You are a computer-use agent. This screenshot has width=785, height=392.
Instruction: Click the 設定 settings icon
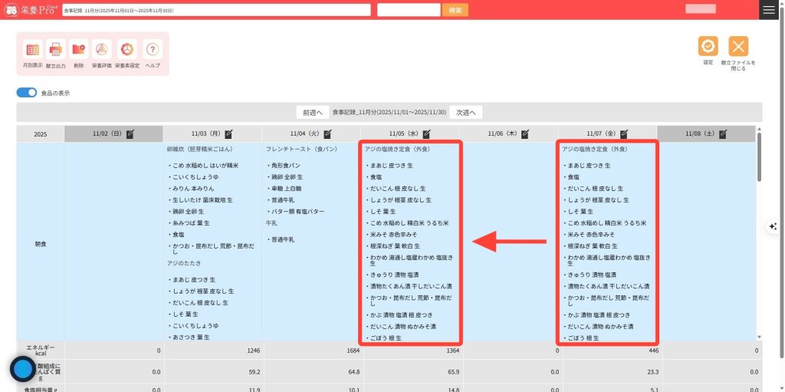[708, 46]
